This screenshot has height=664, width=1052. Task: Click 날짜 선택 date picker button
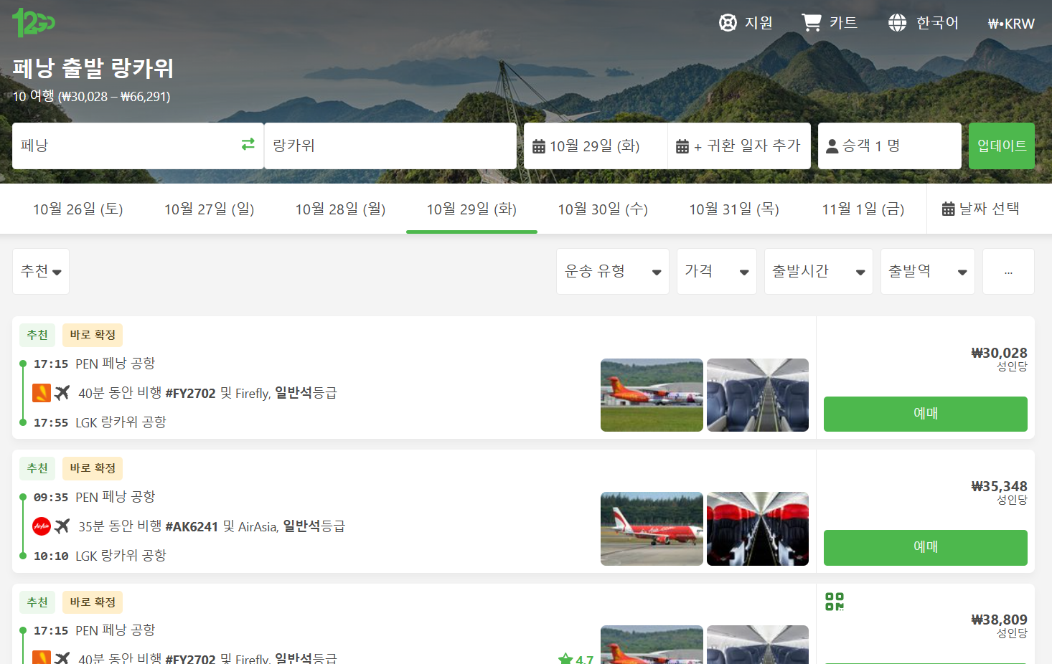981,209
